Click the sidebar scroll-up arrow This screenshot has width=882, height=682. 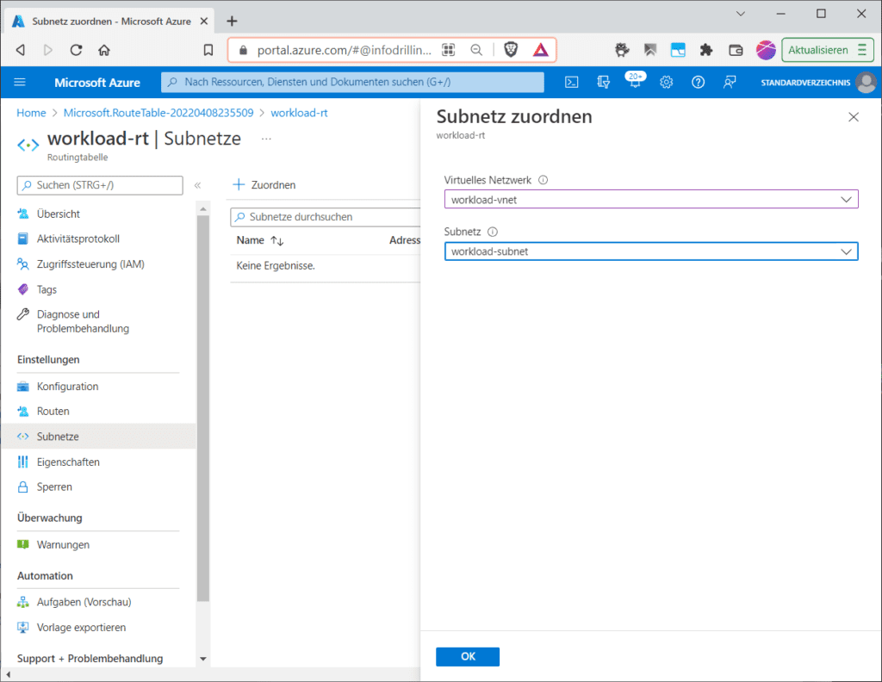point(203,208)
